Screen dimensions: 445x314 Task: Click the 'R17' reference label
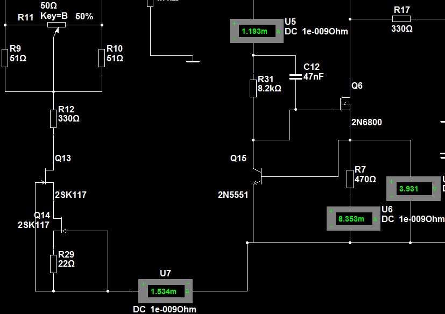(x=402, y=10)
